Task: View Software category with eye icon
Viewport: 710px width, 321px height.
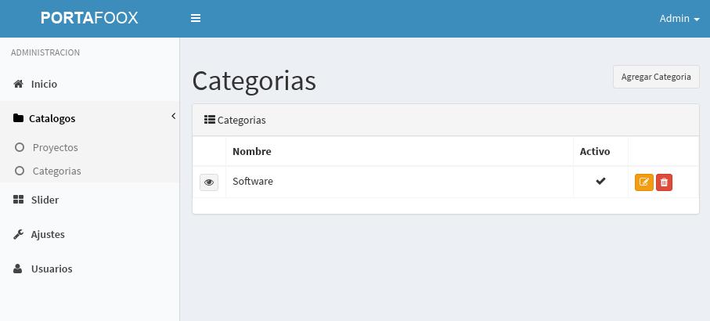Action: pos(209,182)
